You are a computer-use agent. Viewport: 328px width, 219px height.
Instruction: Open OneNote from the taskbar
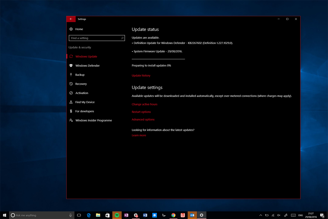(126, 215)
